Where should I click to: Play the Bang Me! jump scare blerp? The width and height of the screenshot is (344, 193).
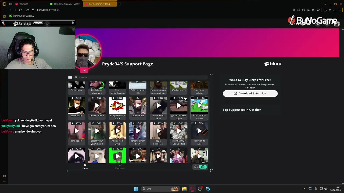point(117,106)
